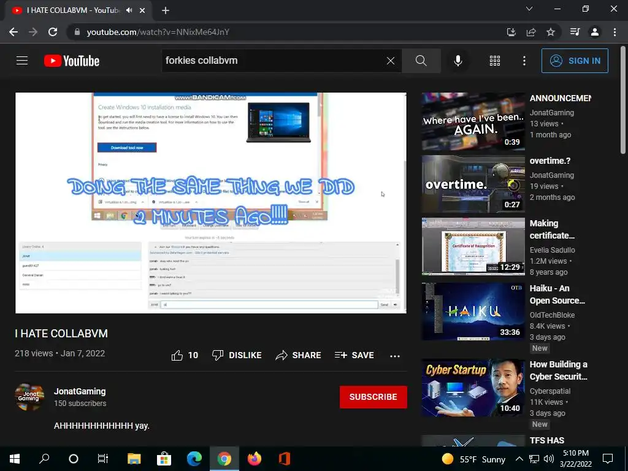Reload the current page

(53, 32)
